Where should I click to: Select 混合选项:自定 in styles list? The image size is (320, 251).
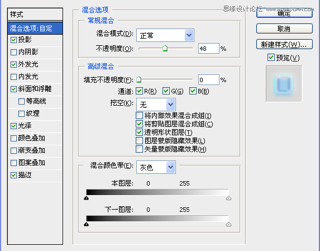[x=35, y=28]
